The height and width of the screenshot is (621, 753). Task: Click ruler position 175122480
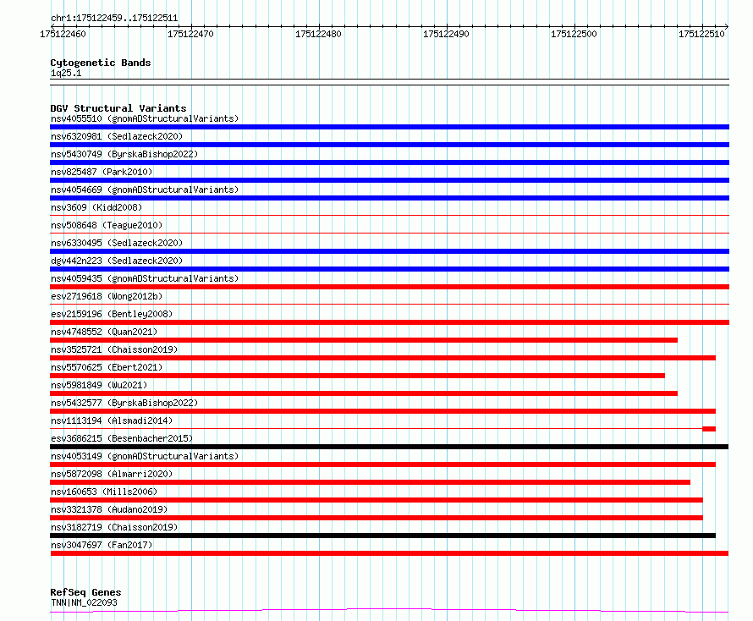tap(318, 34)
